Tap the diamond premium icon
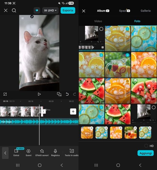 pos(37,11)
